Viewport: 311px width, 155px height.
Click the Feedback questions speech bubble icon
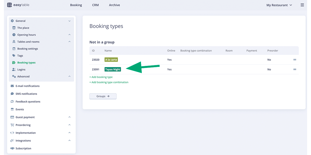(x=12, y=101)
